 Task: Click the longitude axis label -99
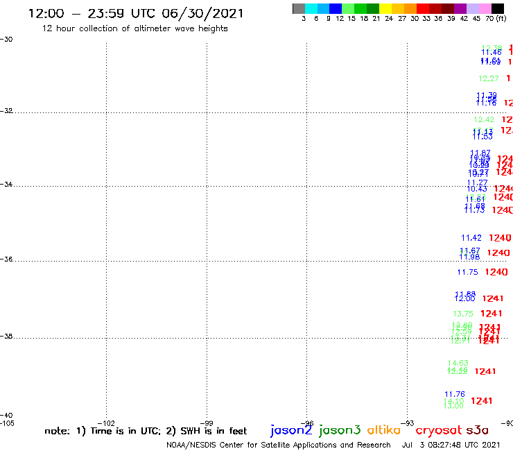coord(207,423)
